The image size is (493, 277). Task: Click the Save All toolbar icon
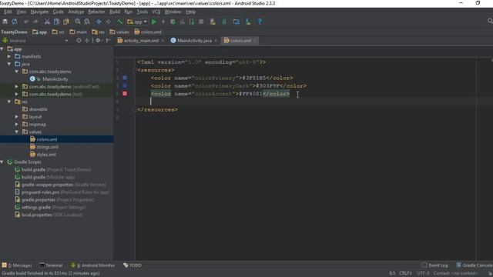click(x=5, y=22)
